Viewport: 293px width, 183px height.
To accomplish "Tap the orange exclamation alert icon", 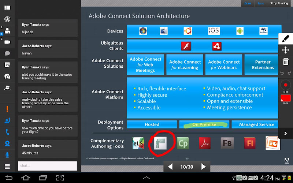I will pos(7,109).
